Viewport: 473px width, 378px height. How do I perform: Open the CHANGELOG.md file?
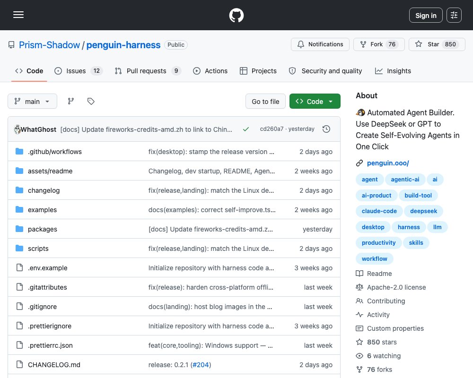pyautogui.click(x=54, y=365)
